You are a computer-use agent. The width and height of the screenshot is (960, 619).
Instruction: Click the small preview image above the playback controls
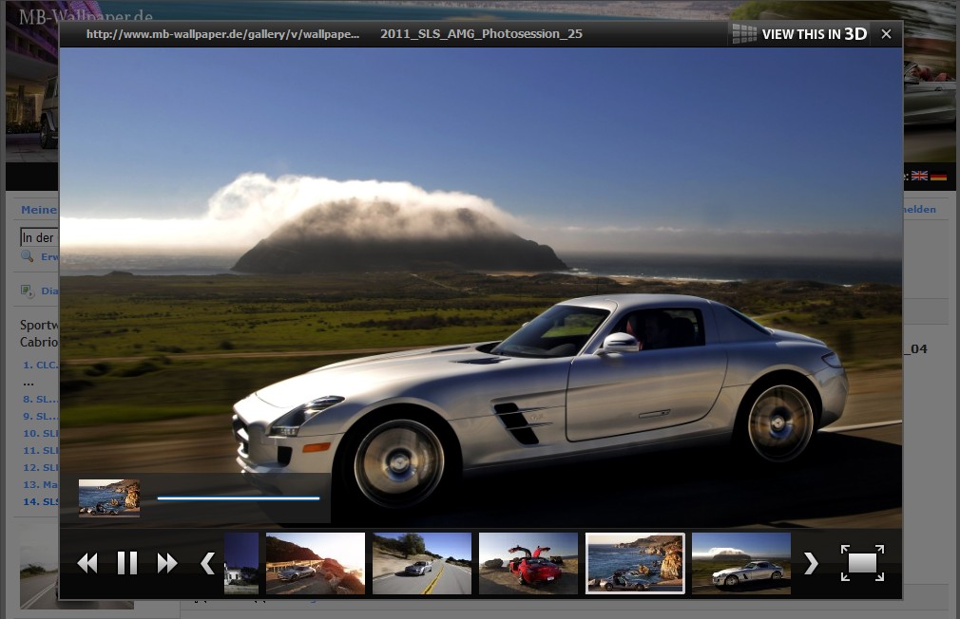tap(109, 498)
